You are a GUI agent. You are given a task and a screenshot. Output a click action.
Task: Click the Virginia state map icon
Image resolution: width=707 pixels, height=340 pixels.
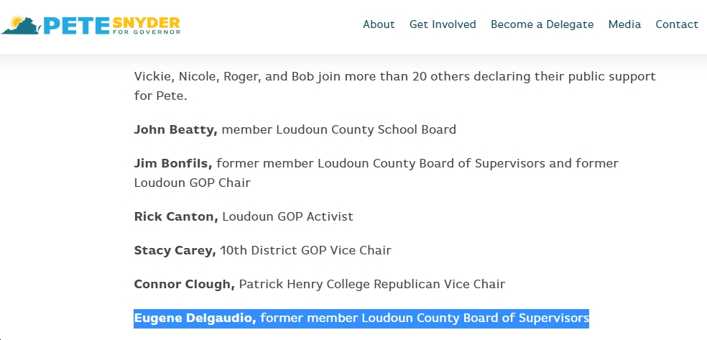(x=21, y=25)
